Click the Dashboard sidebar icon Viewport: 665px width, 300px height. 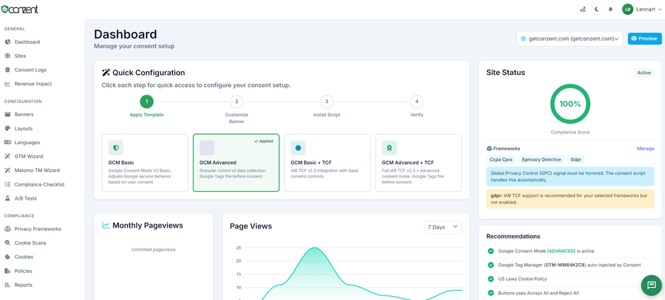tap(7, 42)
